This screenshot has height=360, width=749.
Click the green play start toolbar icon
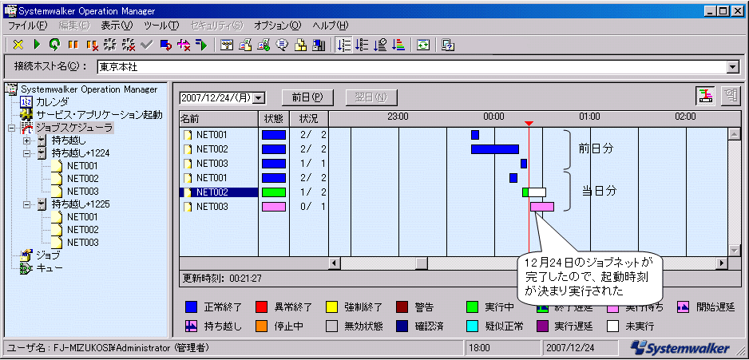(x=37, y=45)
